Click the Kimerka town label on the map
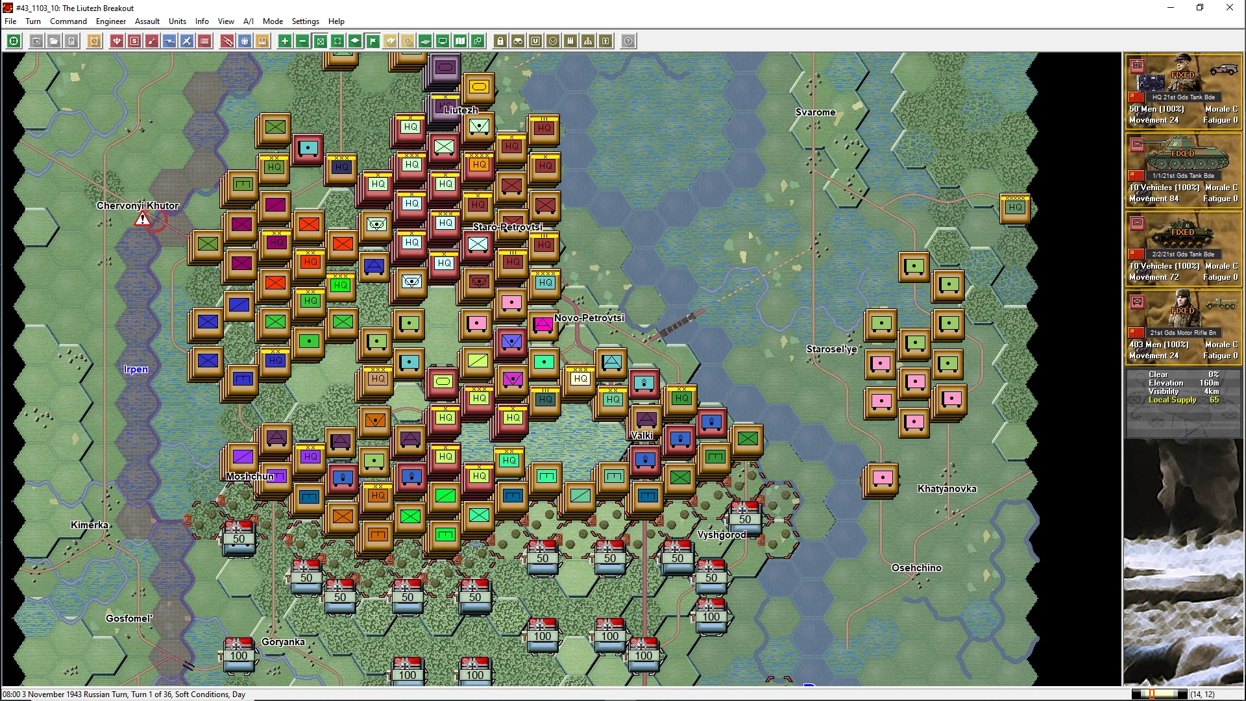Image resolution: width=1246 pixels, height=701 pixels. tap(90, 525)
